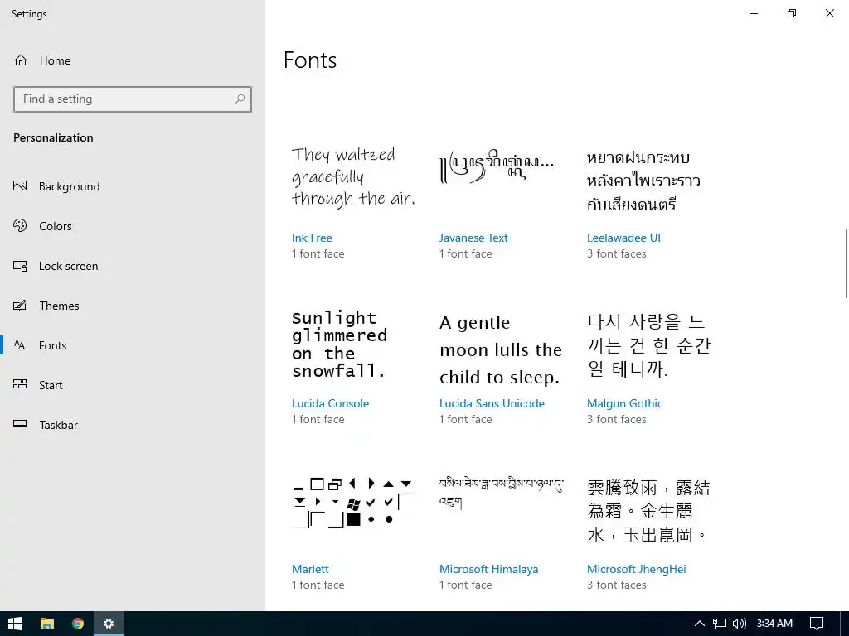Click the search magnifier icon
The height and width of the screenshot is (636, 849).
coord(240,99)
